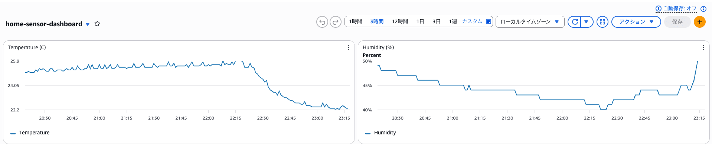The image size is (712, 144).
Task: Click the 24.05 value on Temperature axis
Action: (x=14, y=86)
